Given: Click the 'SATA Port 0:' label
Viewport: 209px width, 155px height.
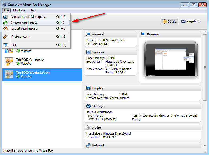Looking at the screenshot, I should [96, 116].
